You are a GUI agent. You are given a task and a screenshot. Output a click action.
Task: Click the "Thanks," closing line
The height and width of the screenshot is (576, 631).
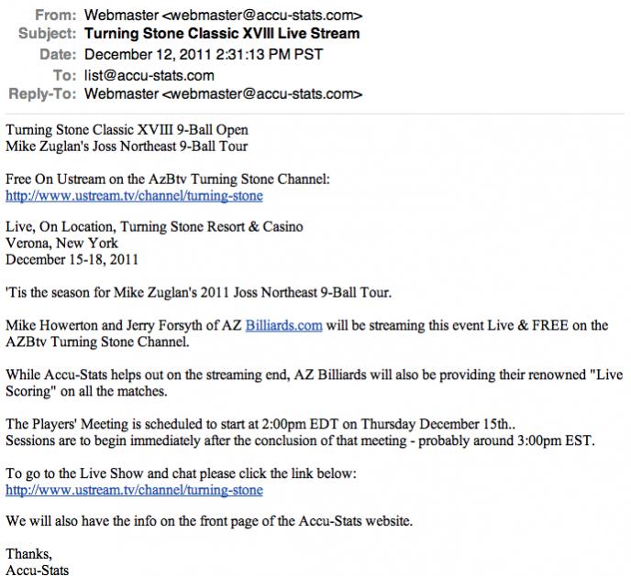point(29,554)
